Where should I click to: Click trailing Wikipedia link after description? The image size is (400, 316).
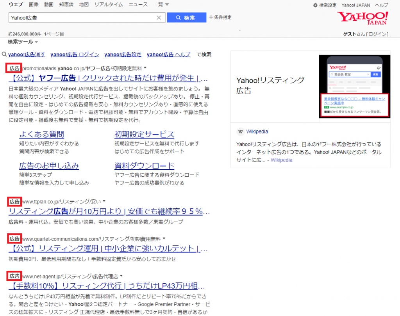point(281,160)
